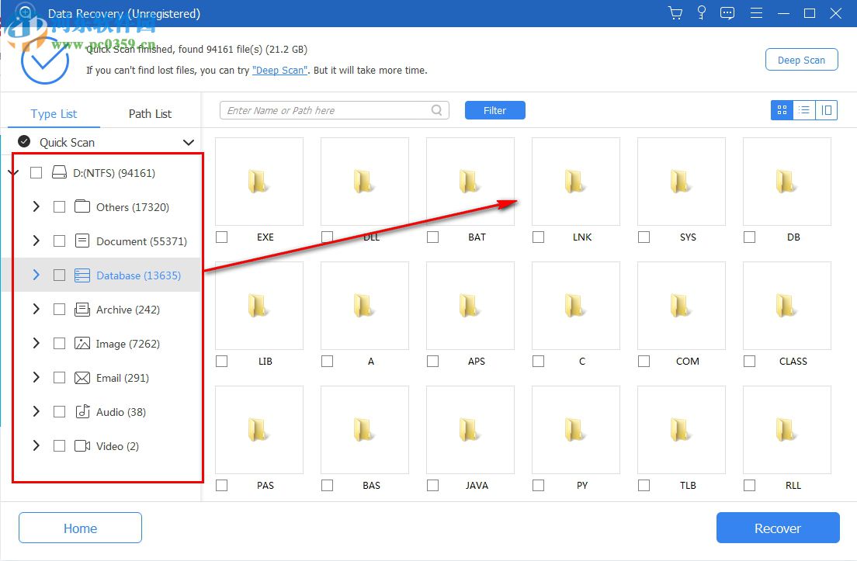Click the search magnifier icon
The image size is (857, 561).
point(436,110)
